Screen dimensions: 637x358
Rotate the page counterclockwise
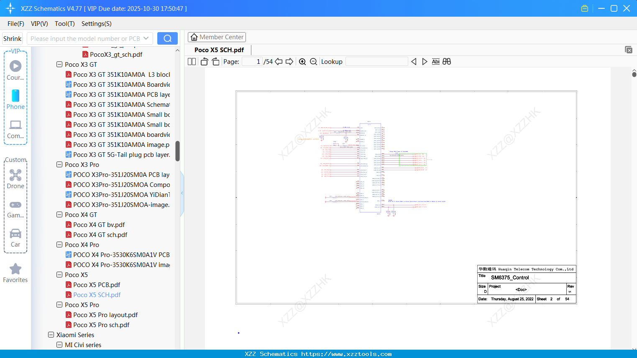pyautogui.click(x=204, y=62)
